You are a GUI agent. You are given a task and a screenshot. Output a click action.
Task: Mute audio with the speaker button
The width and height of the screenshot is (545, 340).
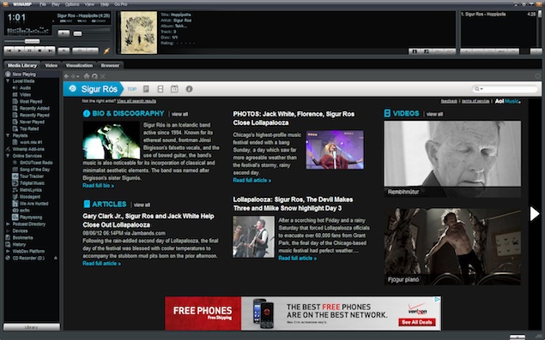click(64, 33)
